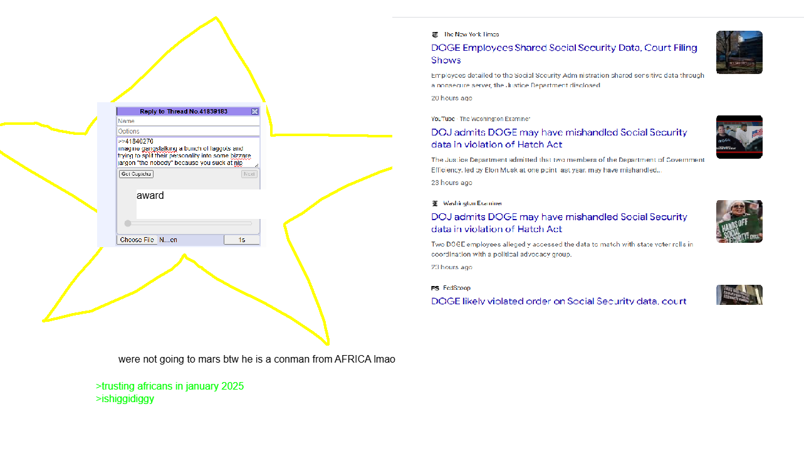Click the 'YouTube · The Washington Examiner' source label
804x468 pixels.
tap(481, 119)
